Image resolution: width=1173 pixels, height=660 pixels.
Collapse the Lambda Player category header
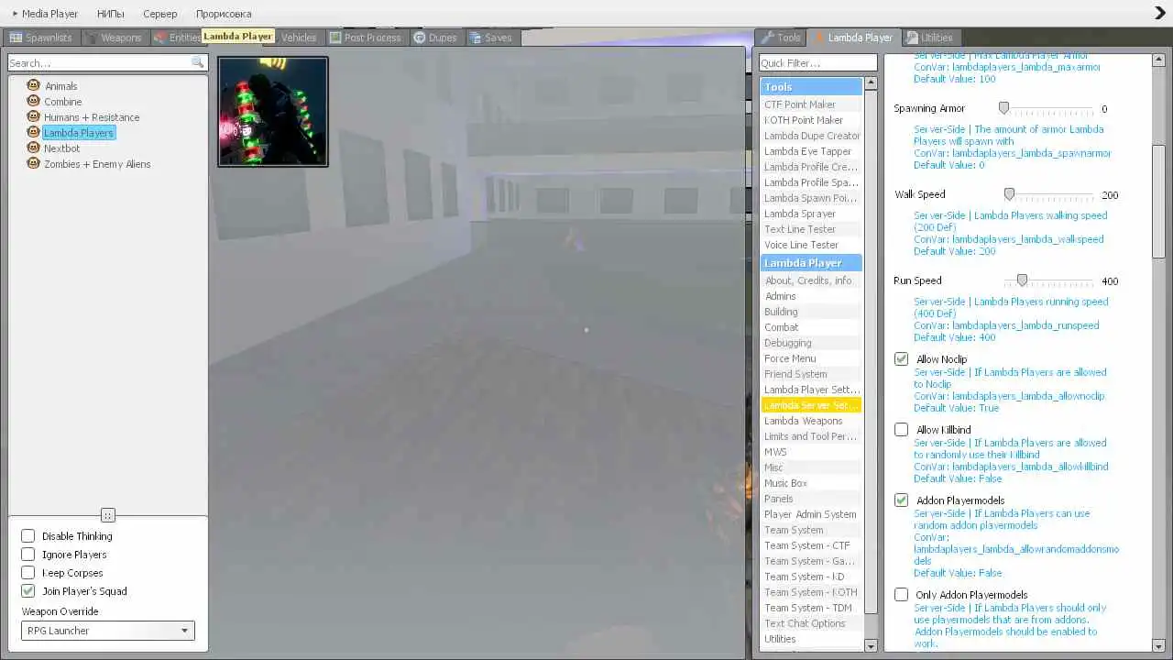pos(811,263)
